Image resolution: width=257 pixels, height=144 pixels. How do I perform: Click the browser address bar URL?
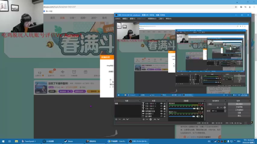coord(60,7)
